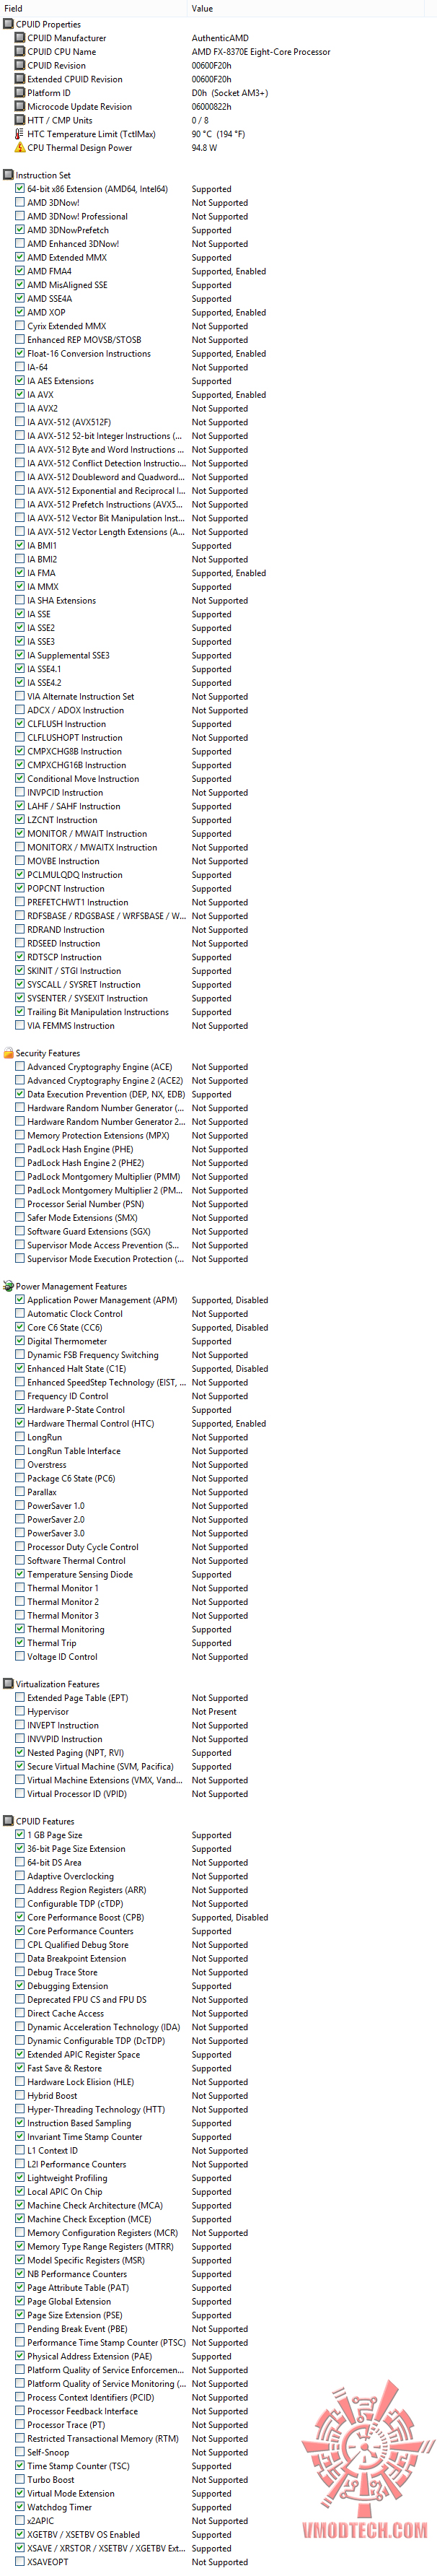Image resolution: width=437 pixels, height=2576 pixels.
Task: Toggle the Secure Virtual Machine (SVM) checkbox
Action: [20, 1766]
